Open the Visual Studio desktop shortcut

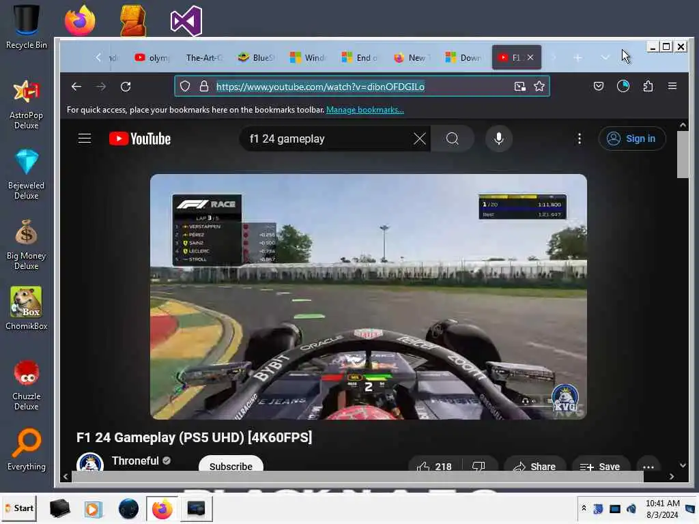point(186,20)
